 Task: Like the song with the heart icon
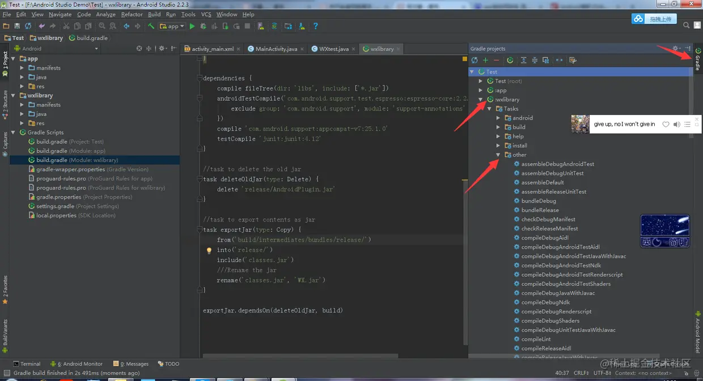point(666,124)
